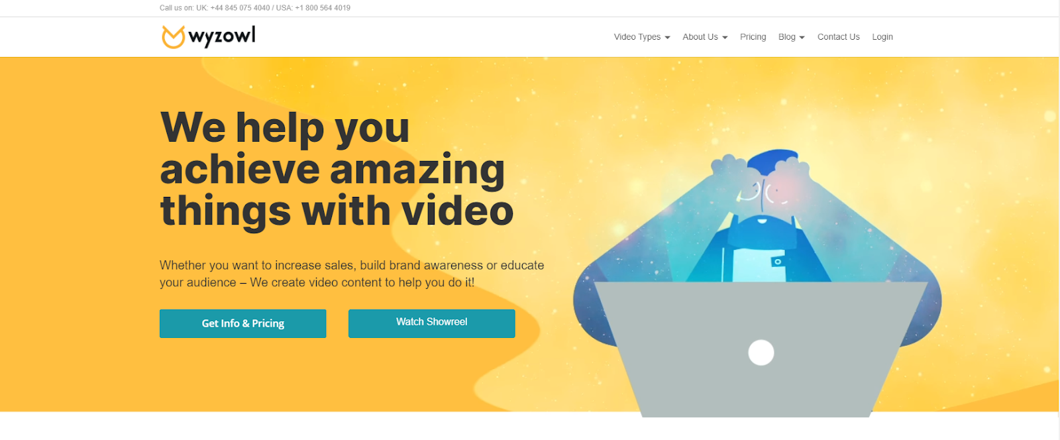Go to the Pricing page
The image size is (1060, 440).
(x=753, y=37)
